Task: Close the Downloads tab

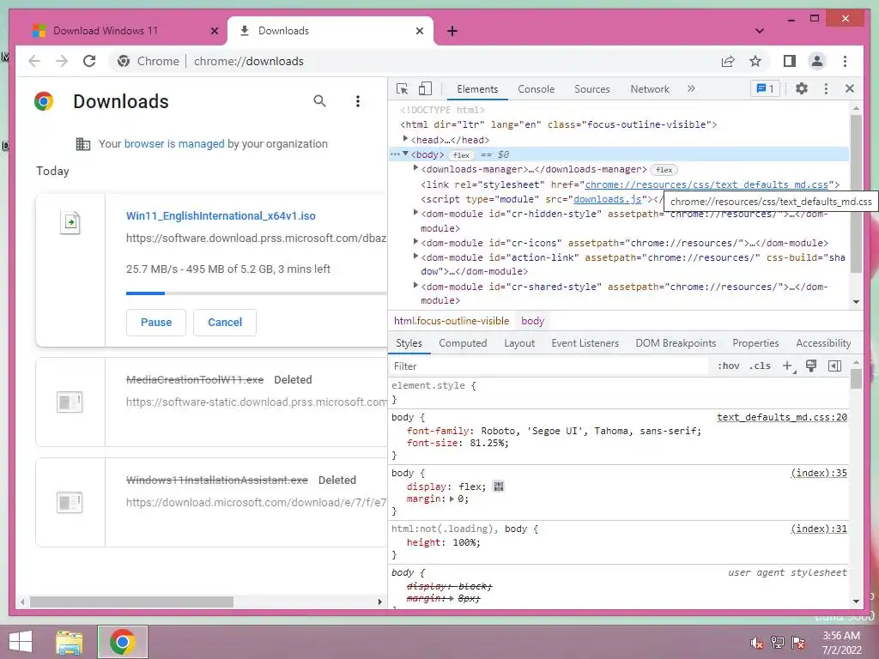Action: click(x=419, y=31)
